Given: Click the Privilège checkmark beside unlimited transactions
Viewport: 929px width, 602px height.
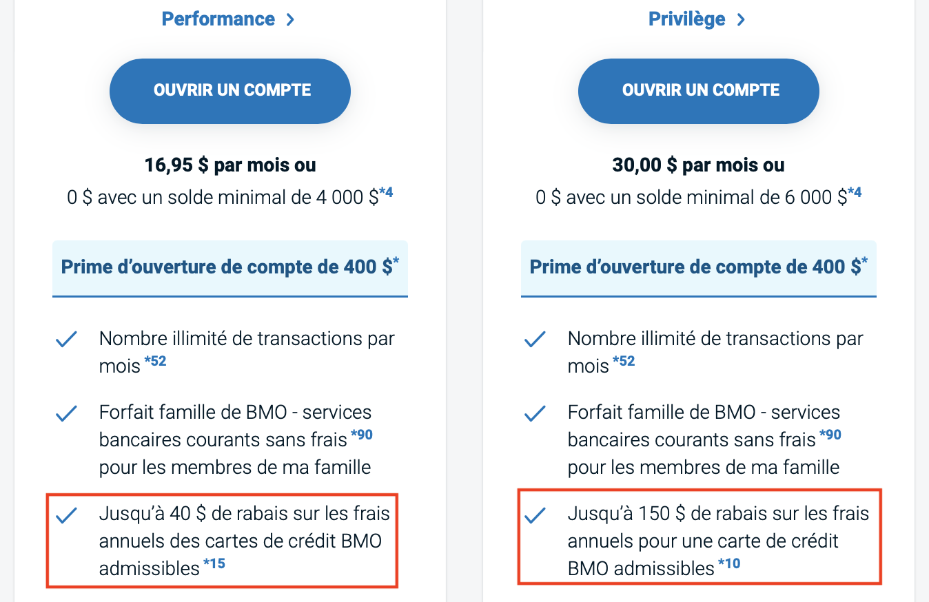Looking at the screenshot, I should (535, 340).
